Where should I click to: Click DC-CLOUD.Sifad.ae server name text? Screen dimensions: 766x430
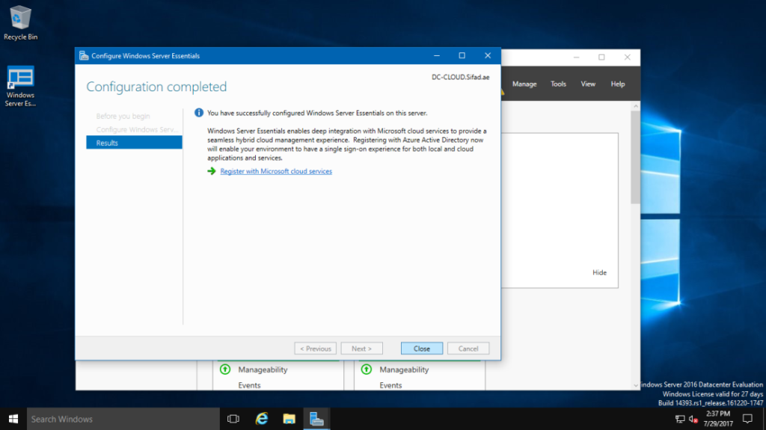[460, 77]
